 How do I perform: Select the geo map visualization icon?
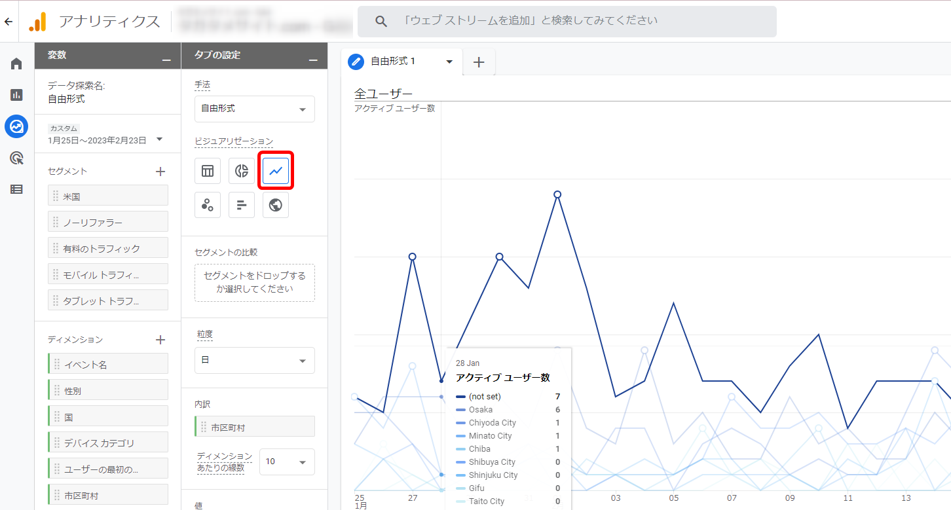pyautogui.click(x=276, y=205)
